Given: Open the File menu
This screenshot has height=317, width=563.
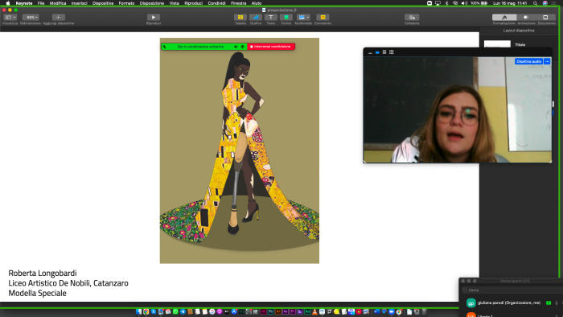Looking at the screenshot, I should pos(41,3).
